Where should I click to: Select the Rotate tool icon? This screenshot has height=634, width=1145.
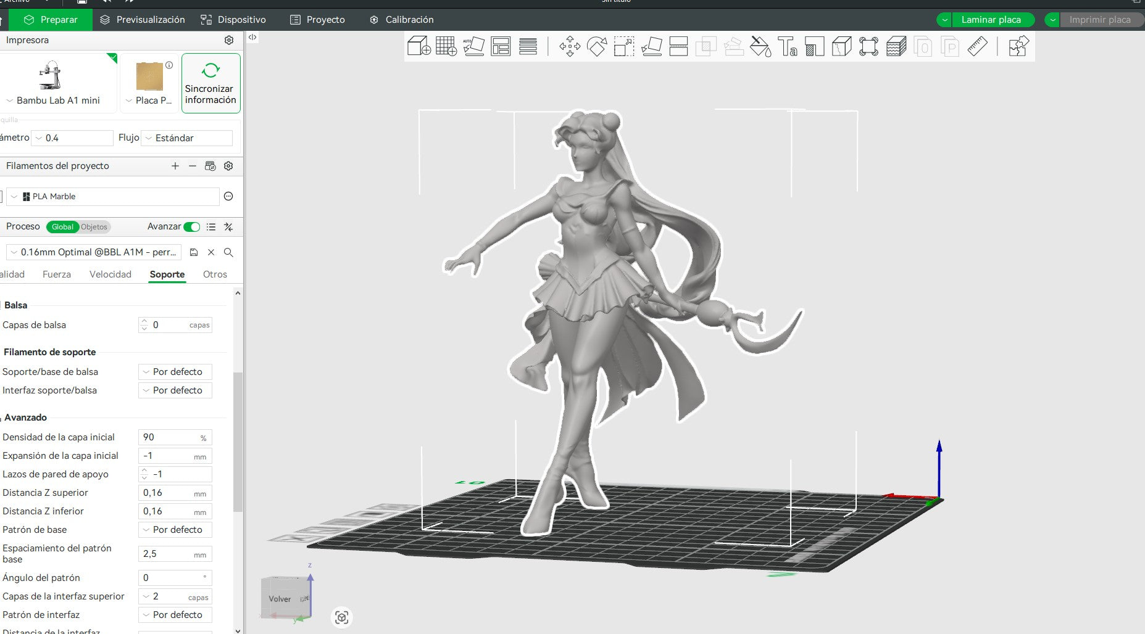597,46
